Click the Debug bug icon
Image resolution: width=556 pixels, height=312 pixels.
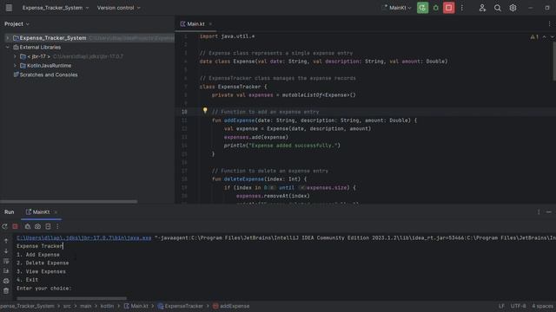[436, 8]
